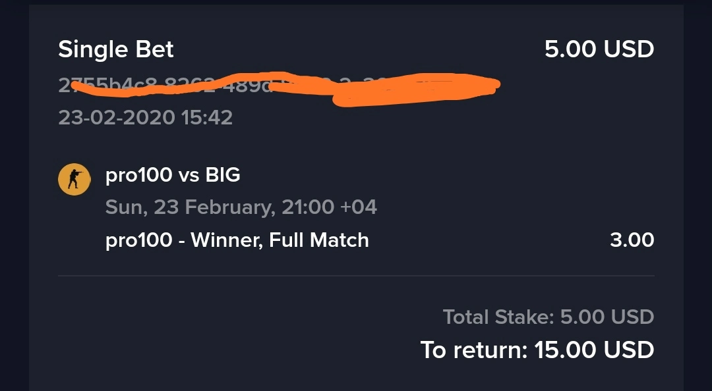Click the 21:00 +04 start time
The width and height of the screenshot is (712, 391).
(329, 207)
